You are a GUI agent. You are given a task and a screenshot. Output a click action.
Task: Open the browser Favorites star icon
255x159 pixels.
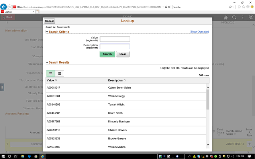243,7
